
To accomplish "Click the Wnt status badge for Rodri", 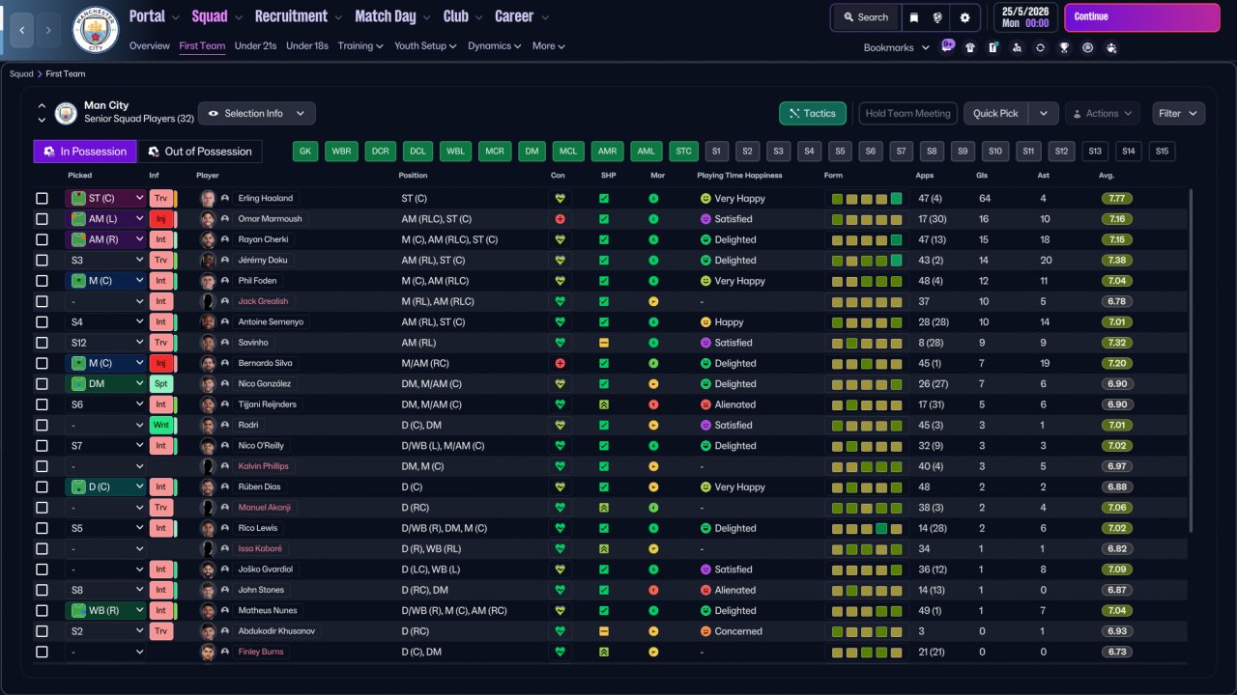I will point(161,425).
